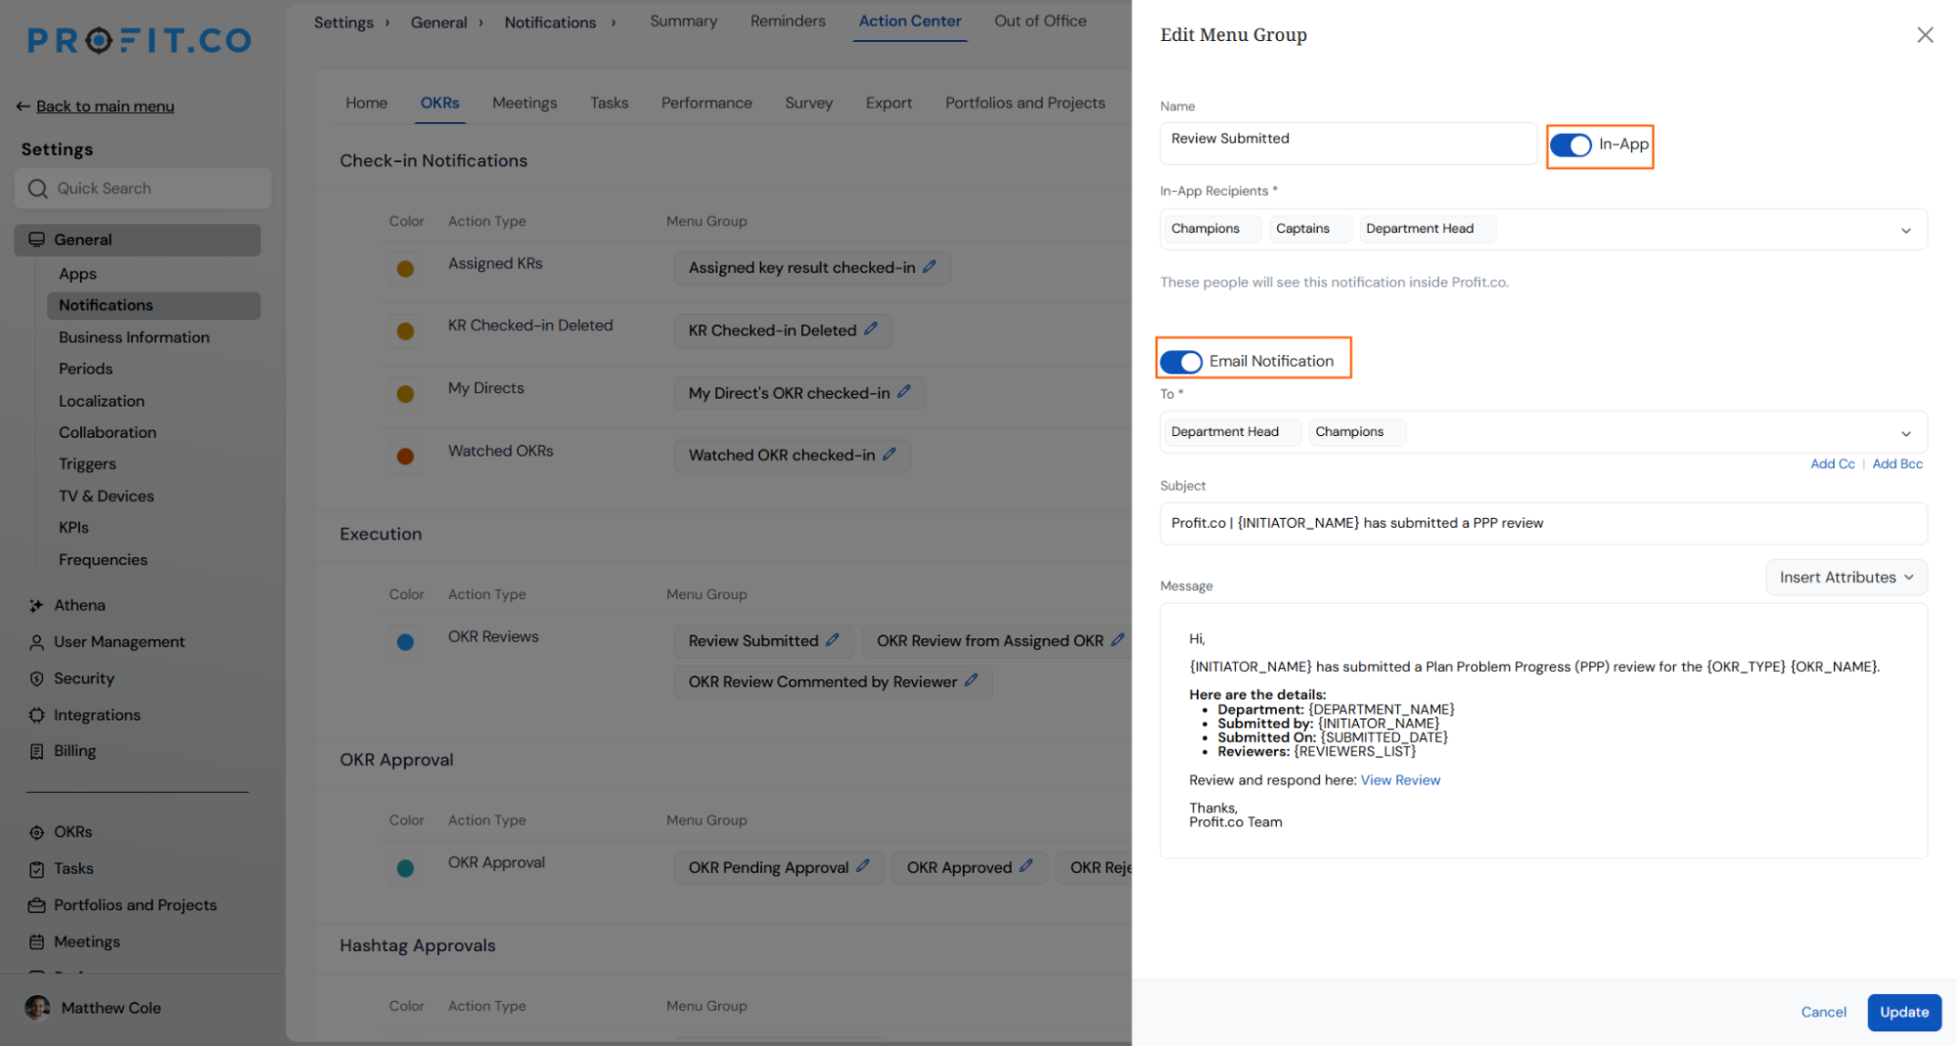Select Business Information in sidebar
The image size is (1956, 1046).
coord(134,337)
